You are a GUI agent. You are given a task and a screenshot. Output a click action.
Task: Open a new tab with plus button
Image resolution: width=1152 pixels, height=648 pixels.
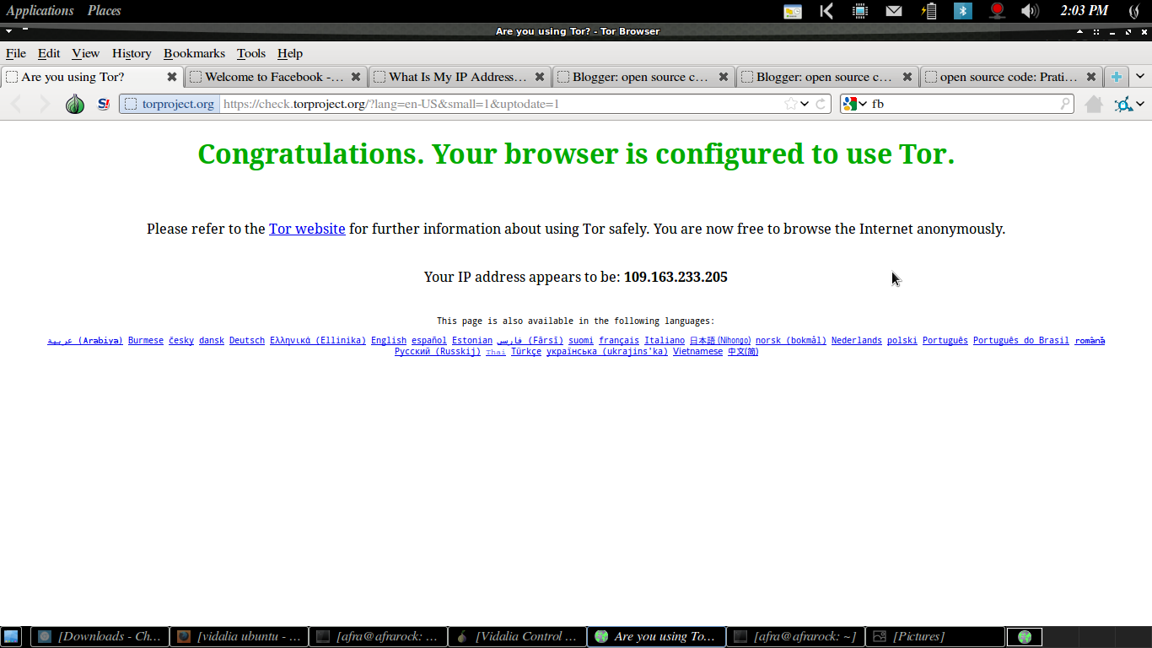coord(1117,77)
